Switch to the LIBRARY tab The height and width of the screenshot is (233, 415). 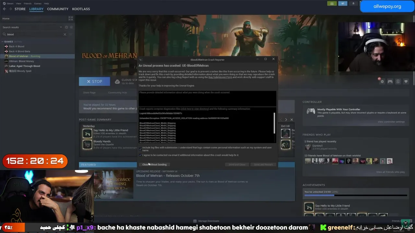point(36,9)
